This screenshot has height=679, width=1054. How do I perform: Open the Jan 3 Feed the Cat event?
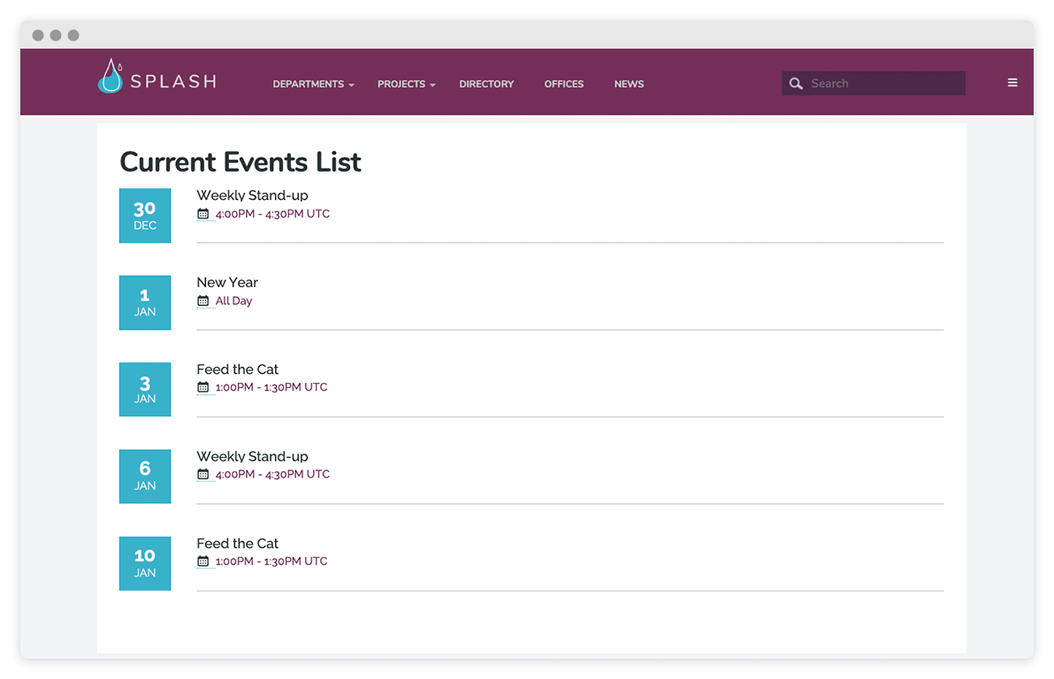[x=237, y=370]
